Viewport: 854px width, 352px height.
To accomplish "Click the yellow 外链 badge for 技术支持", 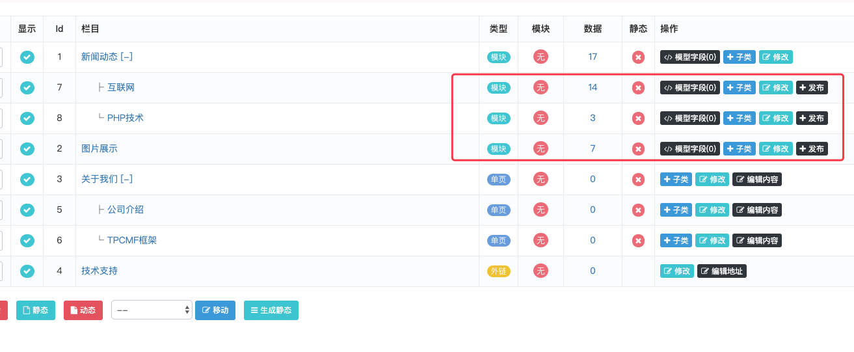I will 498,271.
